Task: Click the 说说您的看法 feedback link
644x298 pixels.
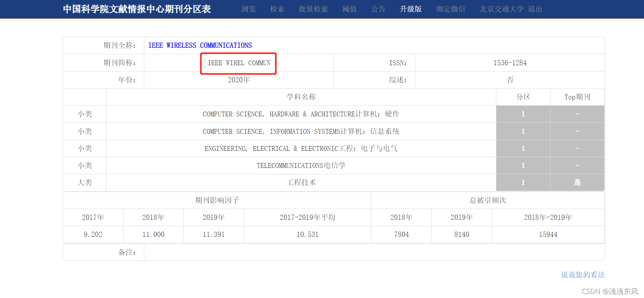Action: click(x=583, y=275)
